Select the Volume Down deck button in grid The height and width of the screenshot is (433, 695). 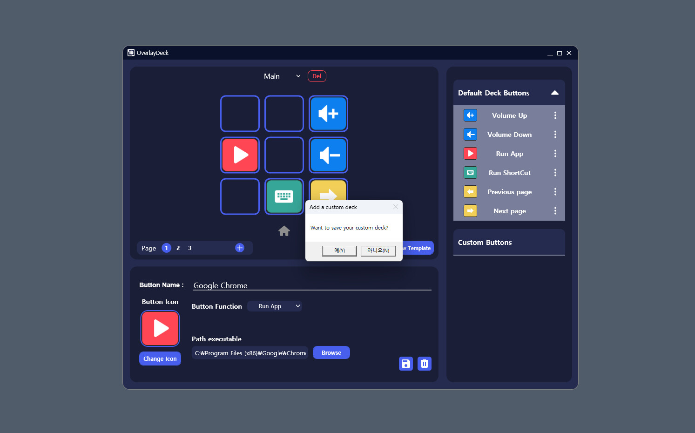click(x=328, y=155)
